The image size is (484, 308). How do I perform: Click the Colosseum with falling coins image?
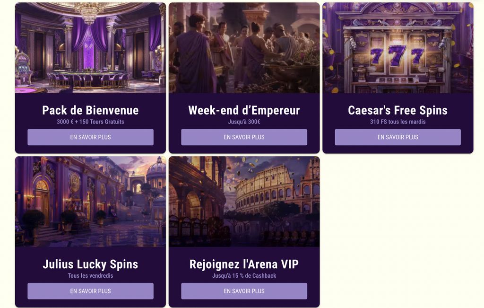point(243,202)
